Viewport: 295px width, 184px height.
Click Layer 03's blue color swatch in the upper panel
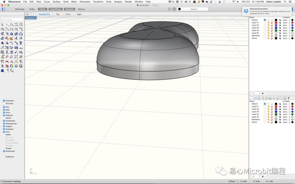click(276, 28)
